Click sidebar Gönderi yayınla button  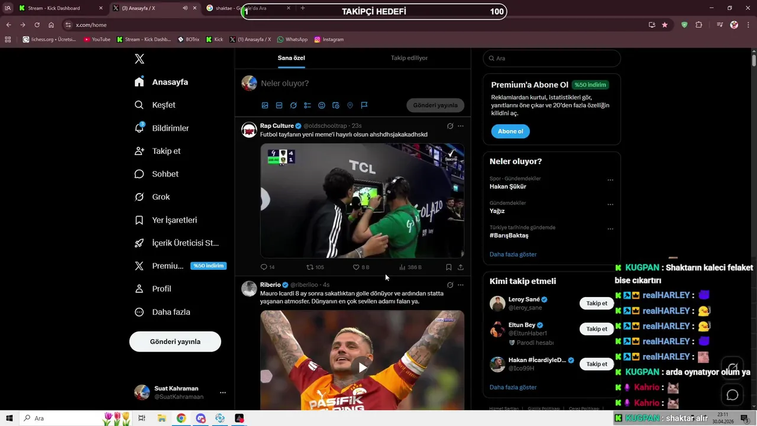pos(175,341)
